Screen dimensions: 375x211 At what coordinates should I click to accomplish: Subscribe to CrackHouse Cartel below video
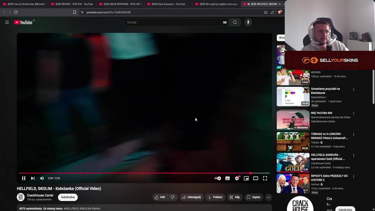click(68, 197)
